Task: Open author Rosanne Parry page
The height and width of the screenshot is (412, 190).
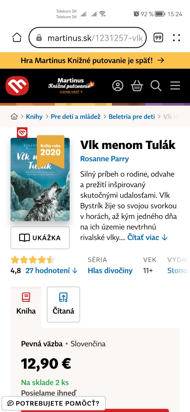Action: pos(105,159)
